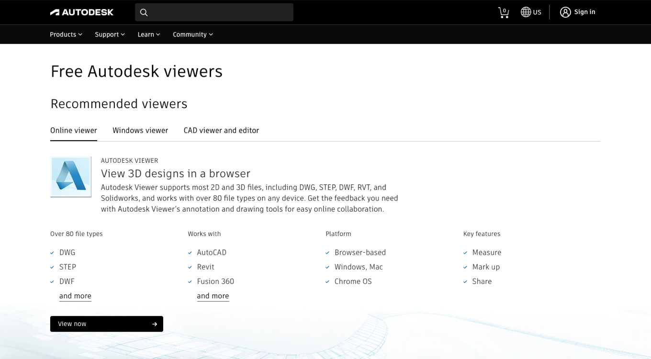Switch to CAD viewer and editor tab

click(x=221, y=130)
